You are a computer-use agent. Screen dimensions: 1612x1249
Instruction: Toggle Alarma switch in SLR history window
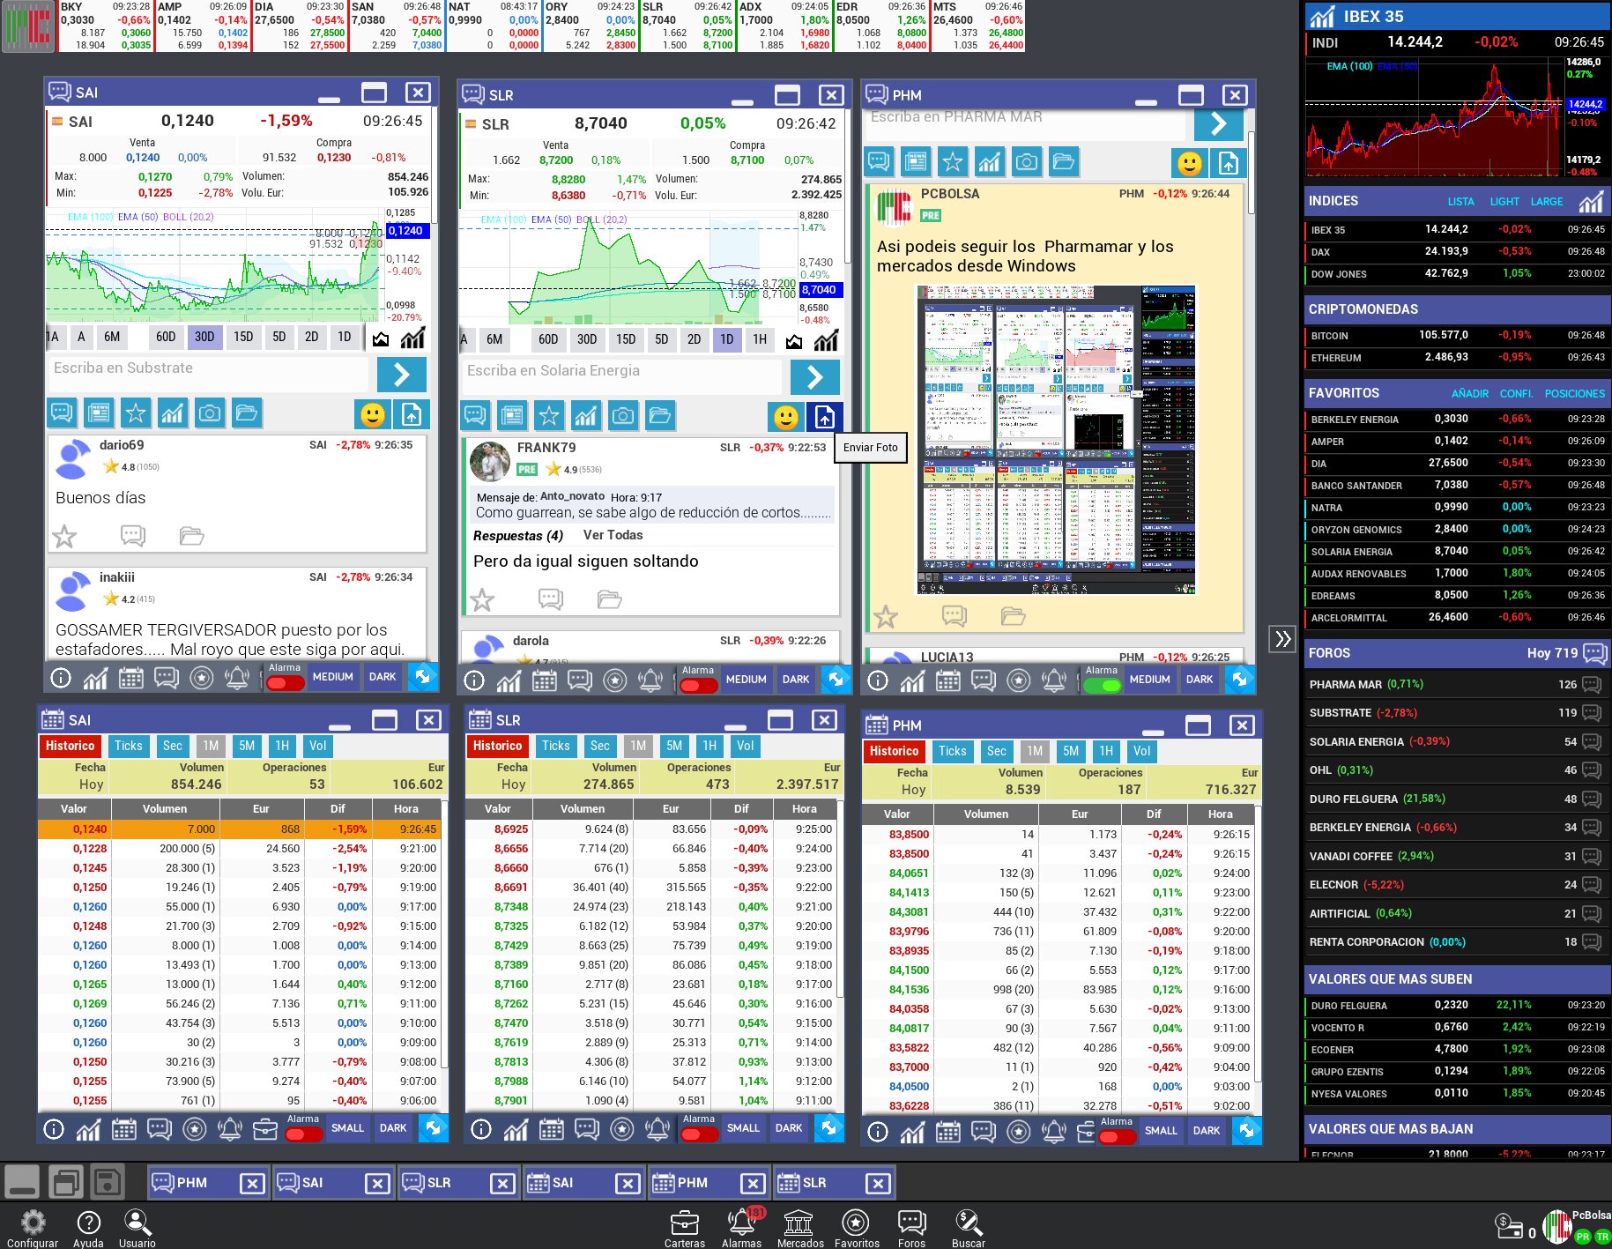(x=699, y=1134)
